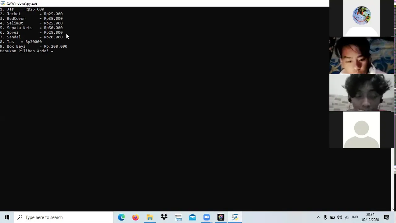Click the '2. Jacket' menu line
This screenshot has height=223, width=396.
[x=31, y=14]
